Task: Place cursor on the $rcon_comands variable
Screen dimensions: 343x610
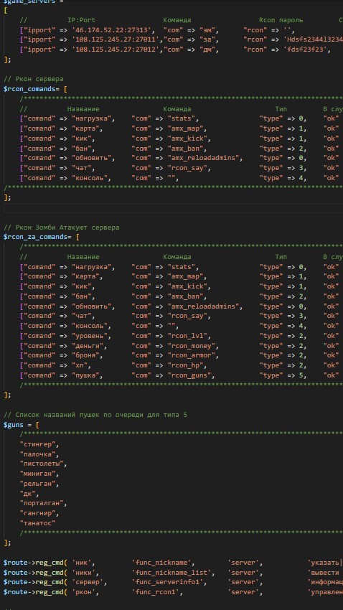Action: tap(29, 89)
